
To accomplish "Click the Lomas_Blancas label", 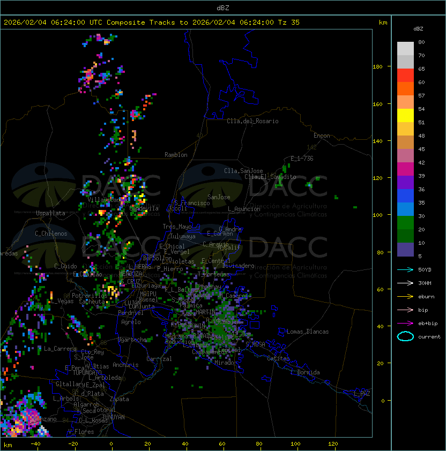I will (x=308, y=332).
